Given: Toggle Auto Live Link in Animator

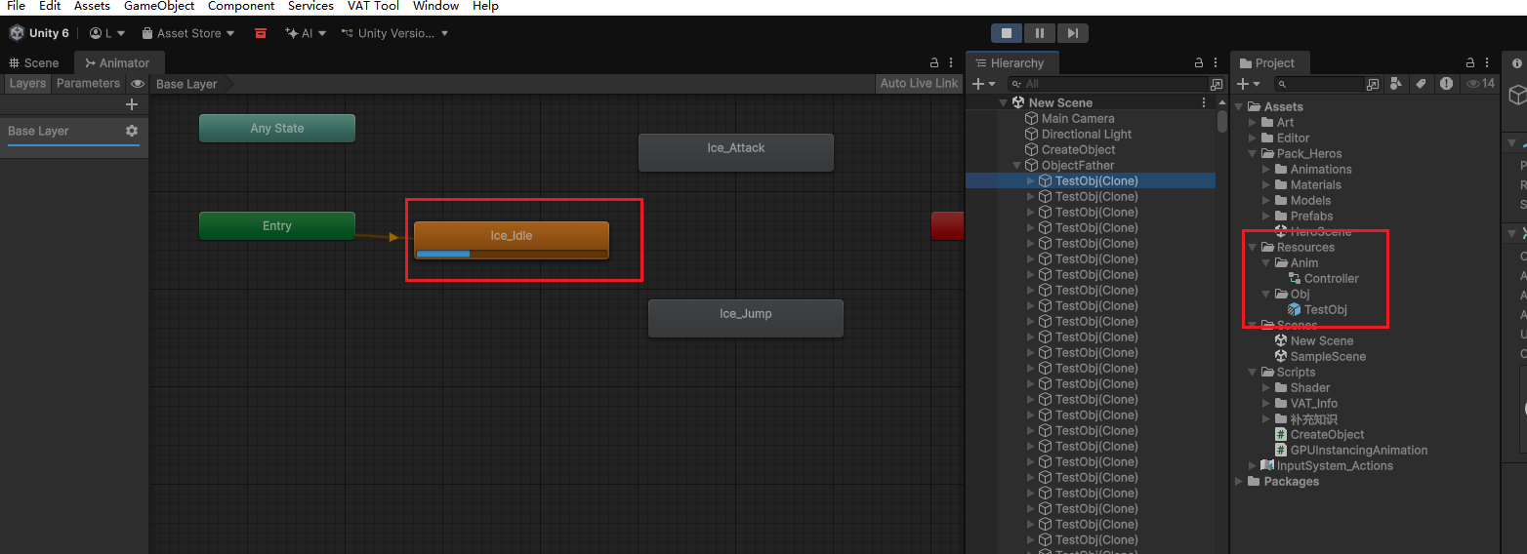Looking at the screenshot, I should 919,84.
